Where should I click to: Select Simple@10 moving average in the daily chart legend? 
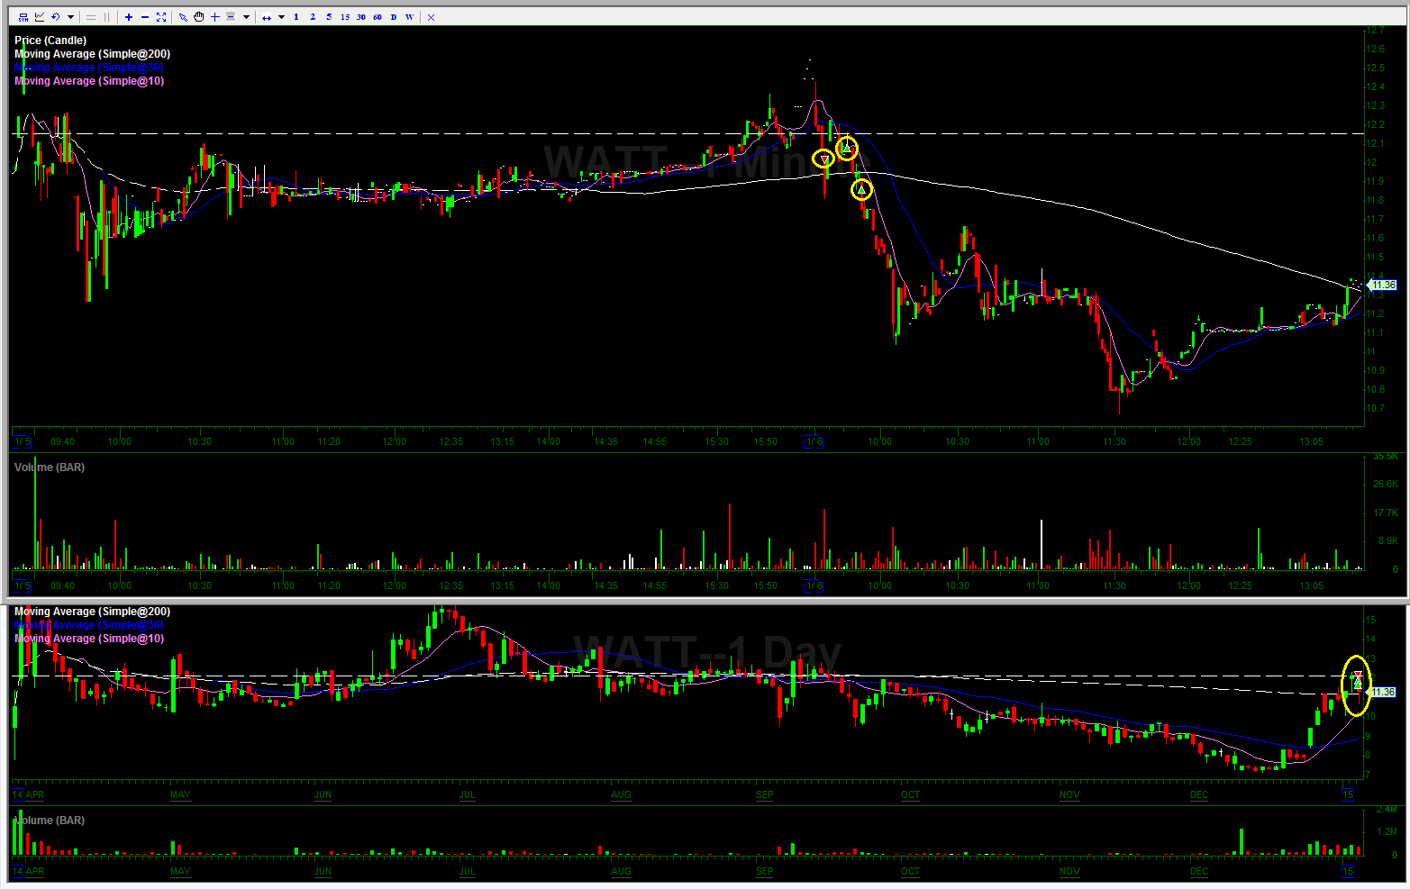pos(89,639)
